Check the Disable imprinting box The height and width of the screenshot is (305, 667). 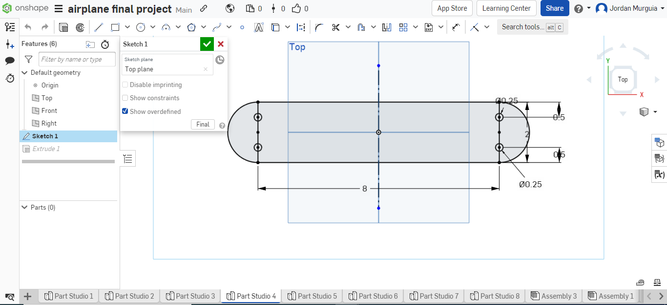pyautogui.click(x=125, y=85)
